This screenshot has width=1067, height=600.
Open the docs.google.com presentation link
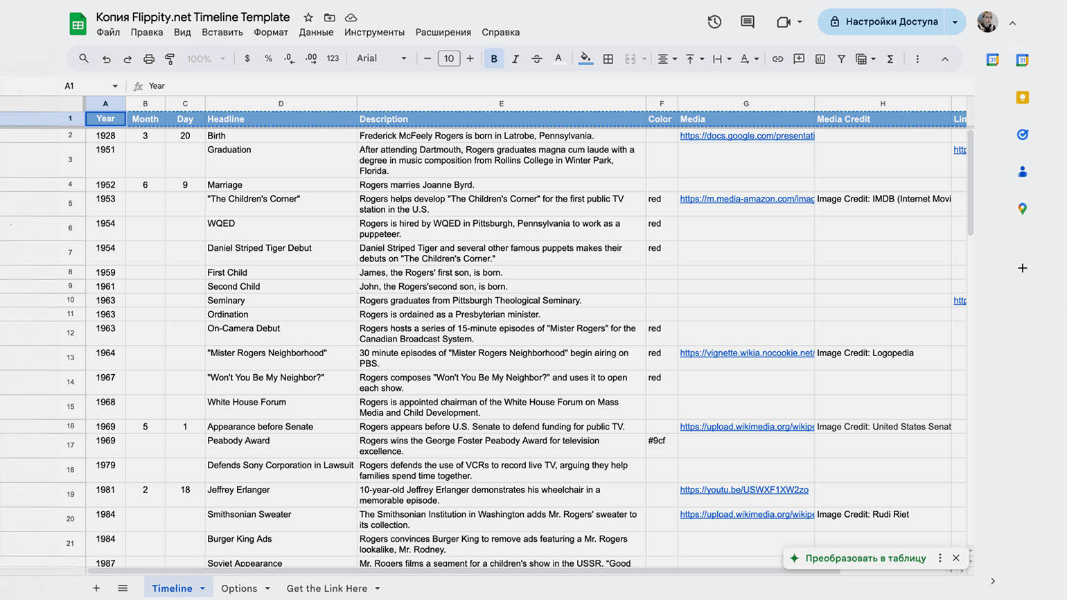tap(747, 136)
